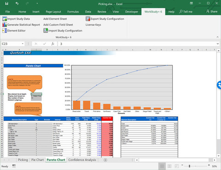Open the Element Editor icon
This screenshot has width=221, height=170.
(5, 30)
